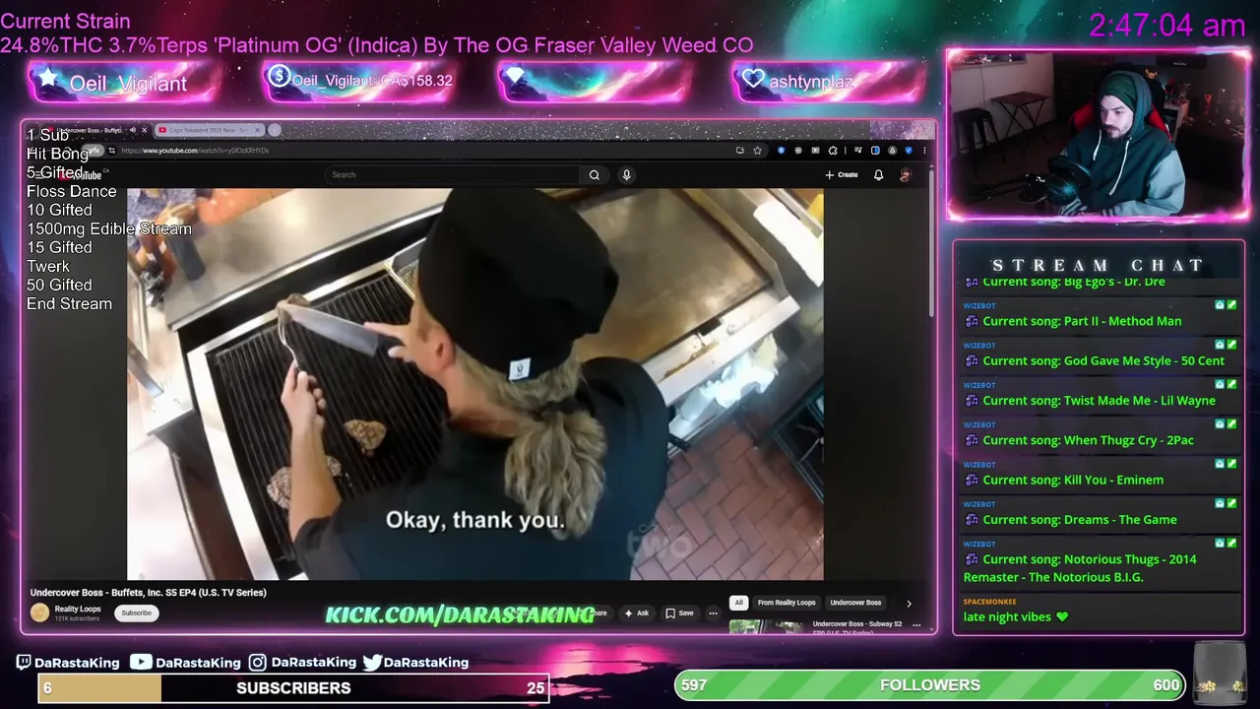This screenshot has height=709, width=1260.
Task: Click the 2:47:04 am clock
Action: tap(1167, 26)
